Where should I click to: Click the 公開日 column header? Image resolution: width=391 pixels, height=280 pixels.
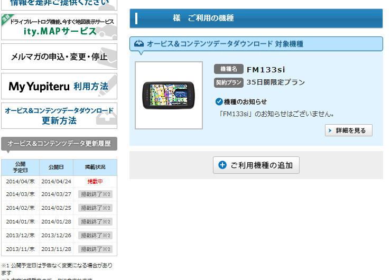(56, 167)
